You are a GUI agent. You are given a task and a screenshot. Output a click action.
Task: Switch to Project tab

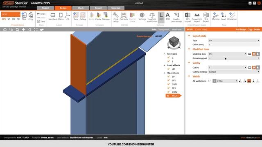point(45,8)
